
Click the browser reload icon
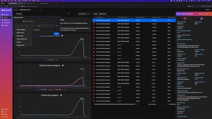(7, 6)
